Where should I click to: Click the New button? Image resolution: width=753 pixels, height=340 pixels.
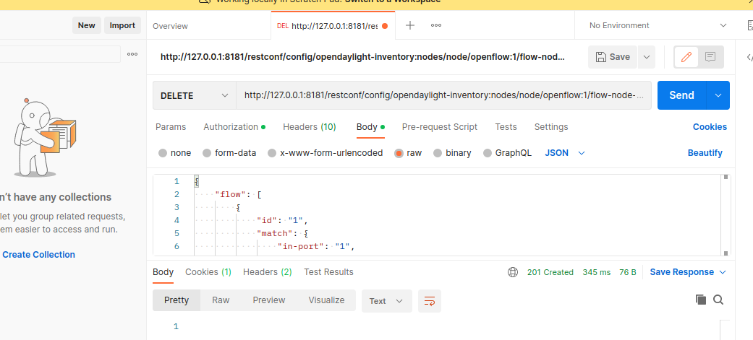(87, 25)
